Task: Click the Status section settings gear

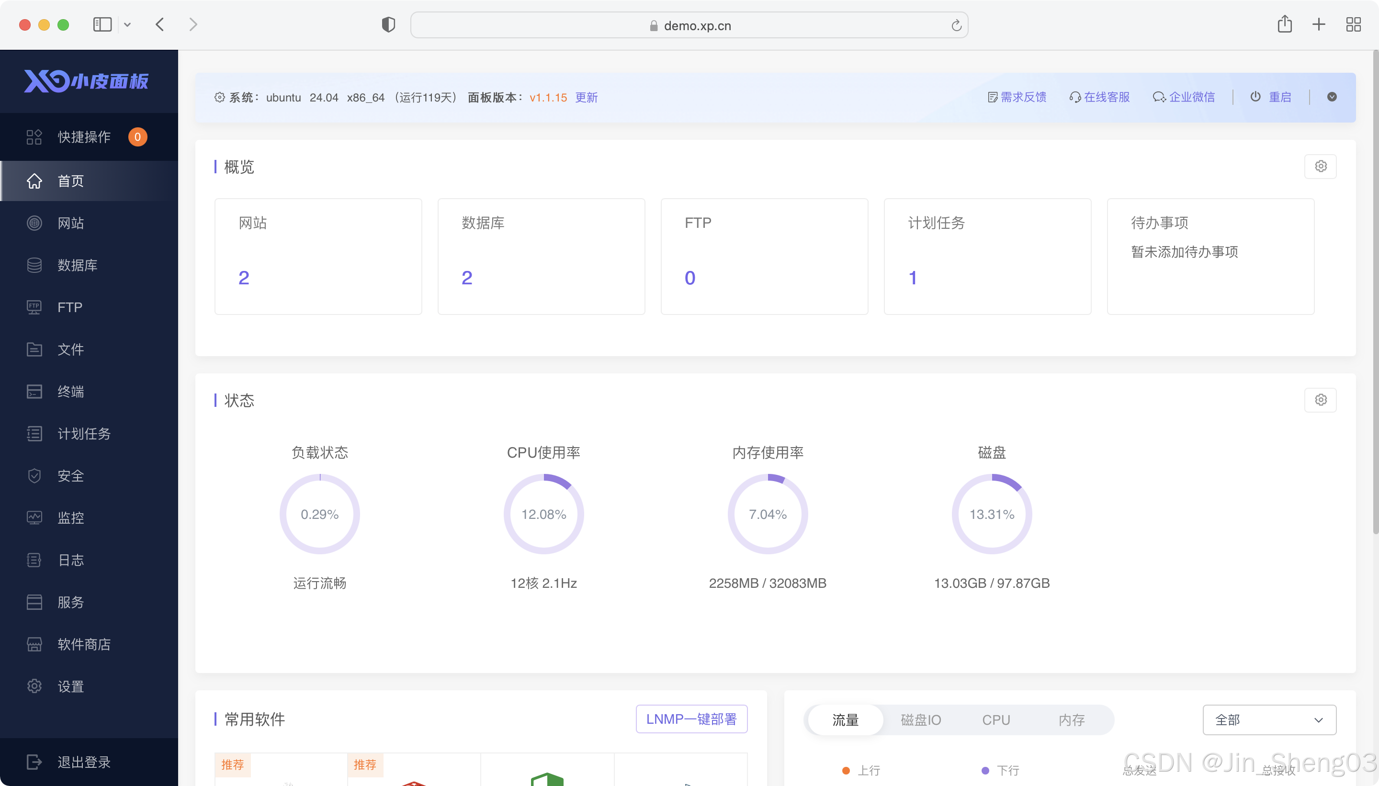Action: pos(1320,400)
